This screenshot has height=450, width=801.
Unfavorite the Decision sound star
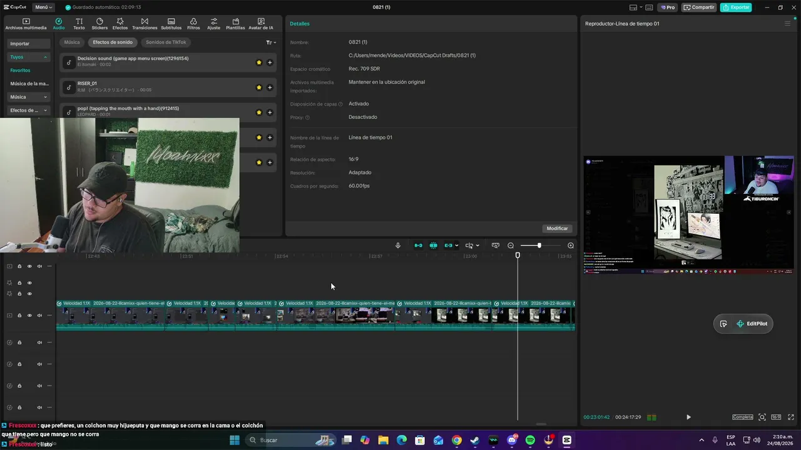pyautogui.click(x=259, y=62)
